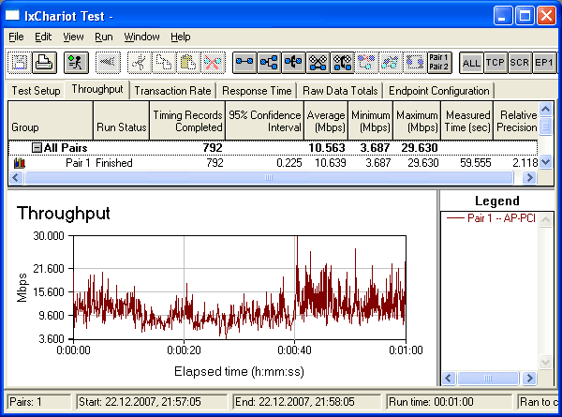Image resolution: width=562 pixels, height=417 pixels.
Task: Click the Legend scroll left arrow
Action: (449, 378)
